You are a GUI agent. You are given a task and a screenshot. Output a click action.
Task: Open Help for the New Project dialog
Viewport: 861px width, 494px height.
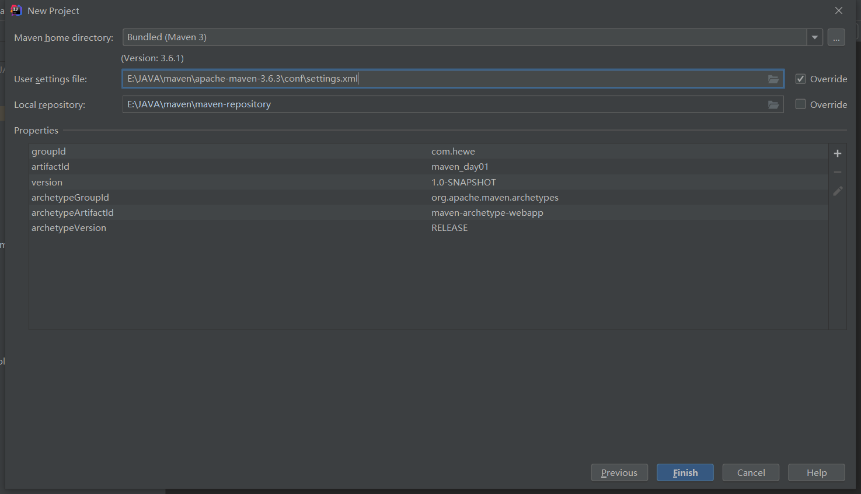click(817, 472)
